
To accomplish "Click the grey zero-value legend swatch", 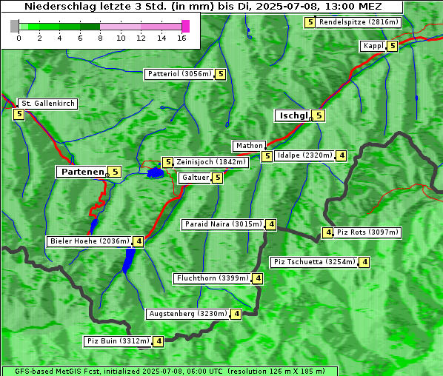I will click(14, 26).
